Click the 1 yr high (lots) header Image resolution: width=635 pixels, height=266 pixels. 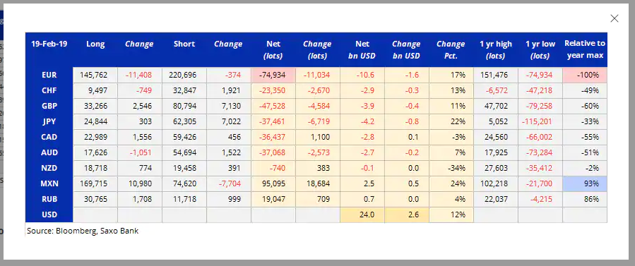point(496,49)
